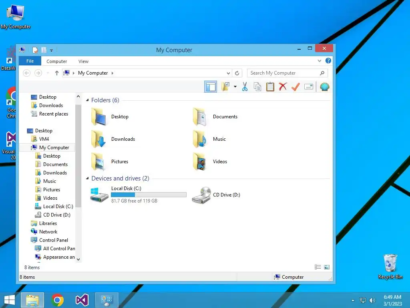Open the Computer ribbon tab

[x=56, y=61]
